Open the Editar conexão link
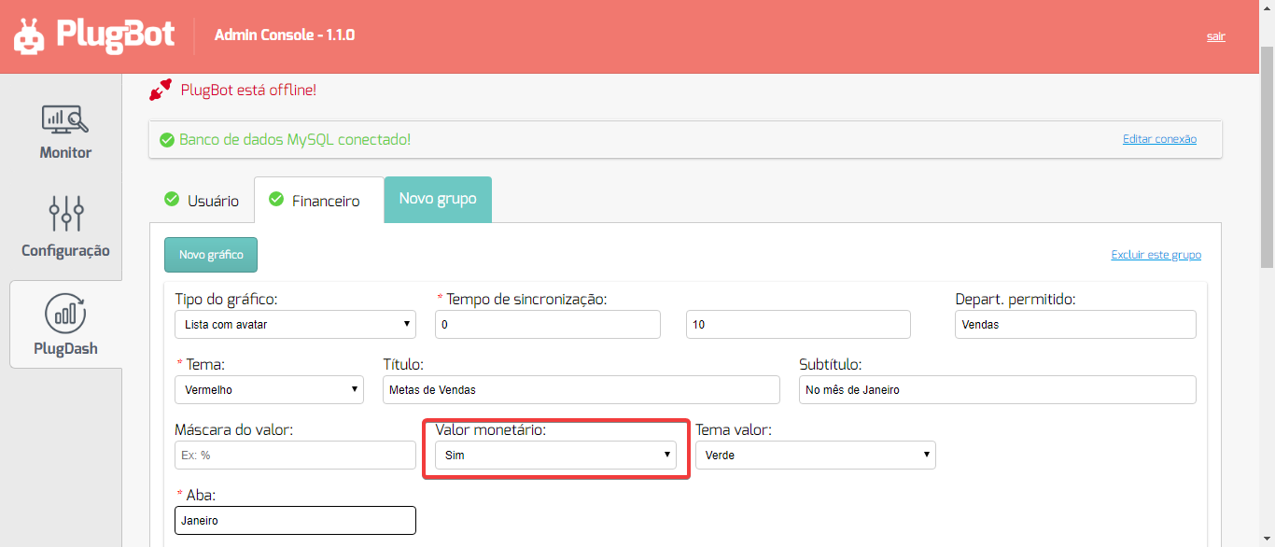 (x=1159, y=139)
